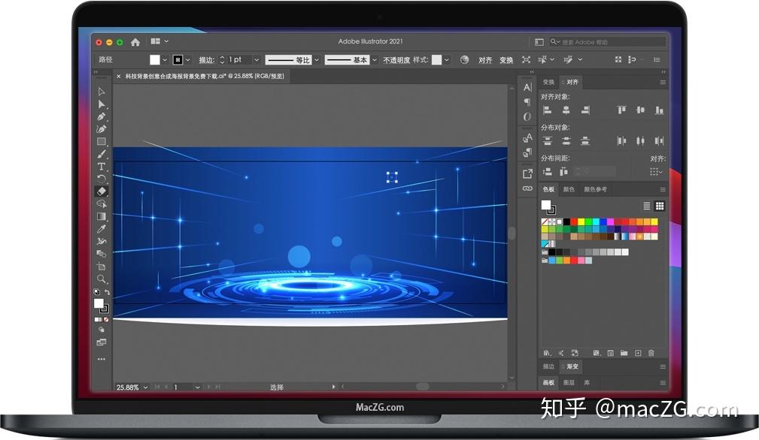The image size is (759, 440).
Task: Expand the 基本 brush definition dropdown
Action: pyautogui.click(x=374, y=60)
